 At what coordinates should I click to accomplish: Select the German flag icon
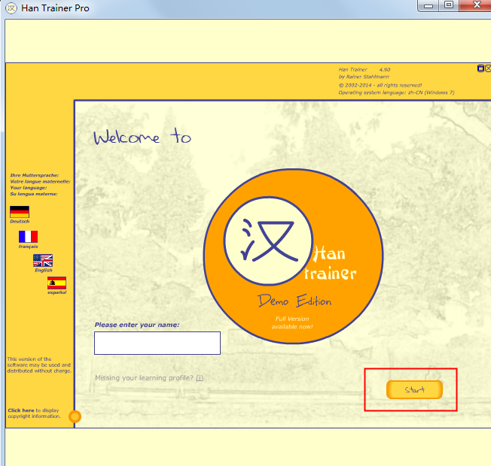click(20, 212)
